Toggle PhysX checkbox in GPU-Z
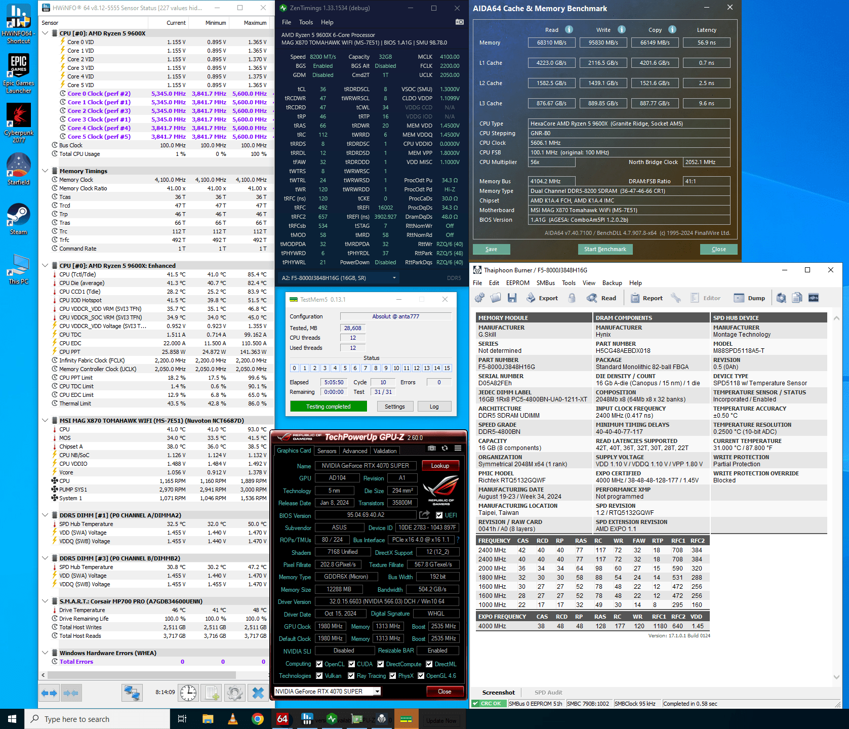Image resolution: width=849 pixels, height=729 pixels. pyautogui.click(x=393, y=676)
